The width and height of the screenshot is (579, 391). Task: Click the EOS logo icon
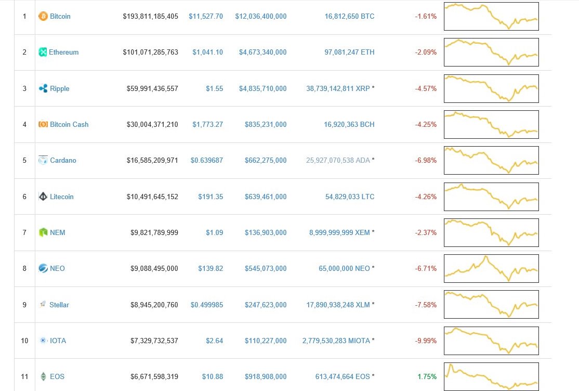[43, 376]
